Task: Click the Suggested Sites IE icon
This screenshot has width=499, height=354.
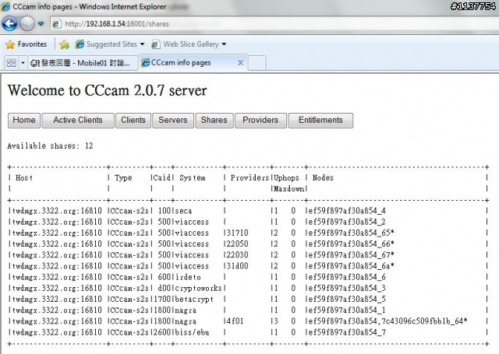Action: pyautogui.click(x=80, y=44)
